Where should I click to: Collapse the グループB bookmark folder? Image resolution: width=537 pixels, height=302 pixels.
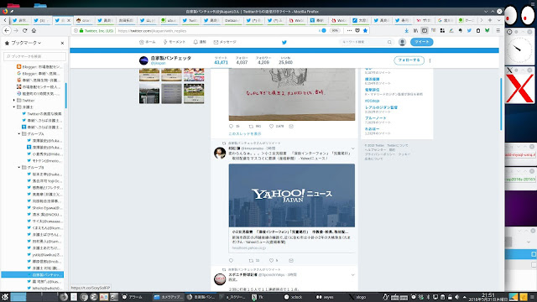[19, 168]
